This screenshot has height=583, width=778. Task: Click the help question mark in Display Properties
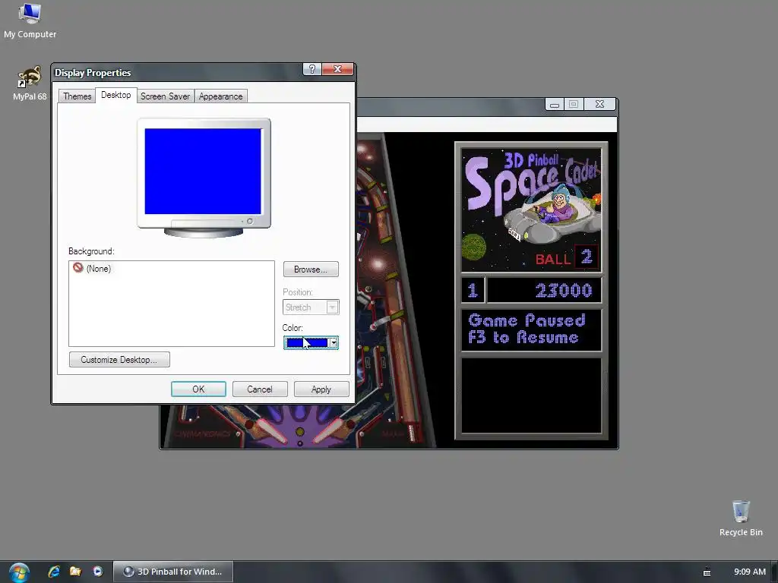[312, 69]
